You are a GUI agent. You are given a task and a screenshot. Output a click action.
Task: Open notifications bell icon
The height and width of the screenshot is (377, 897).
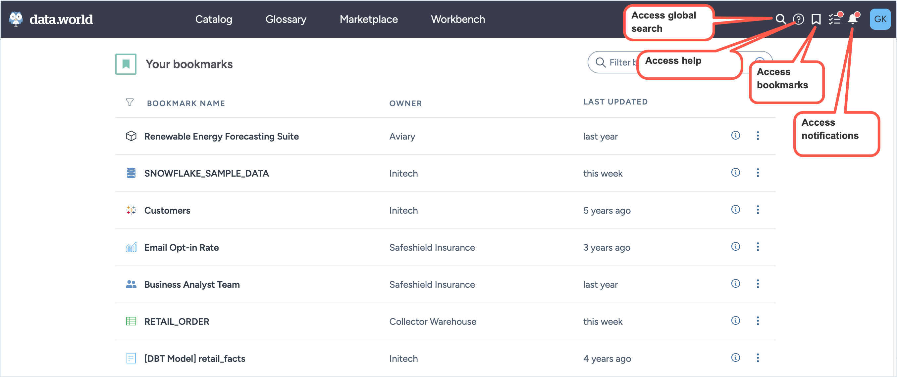[852, 19]
